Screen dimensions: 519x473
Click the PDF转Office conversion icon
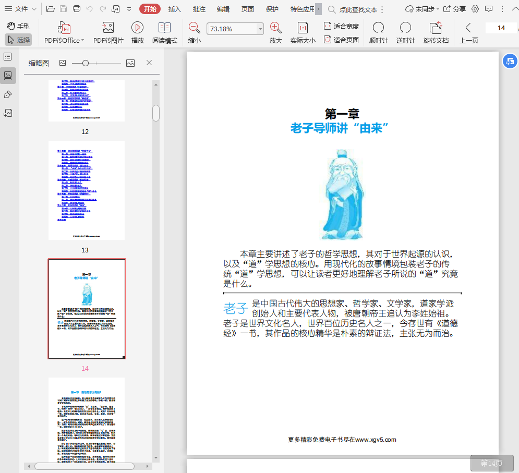(64, 28)
